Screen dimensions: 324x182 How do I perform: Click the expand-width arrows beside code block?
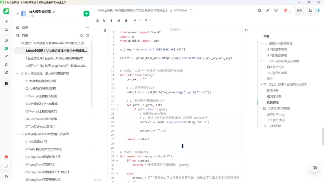click(x=247, y=30)
